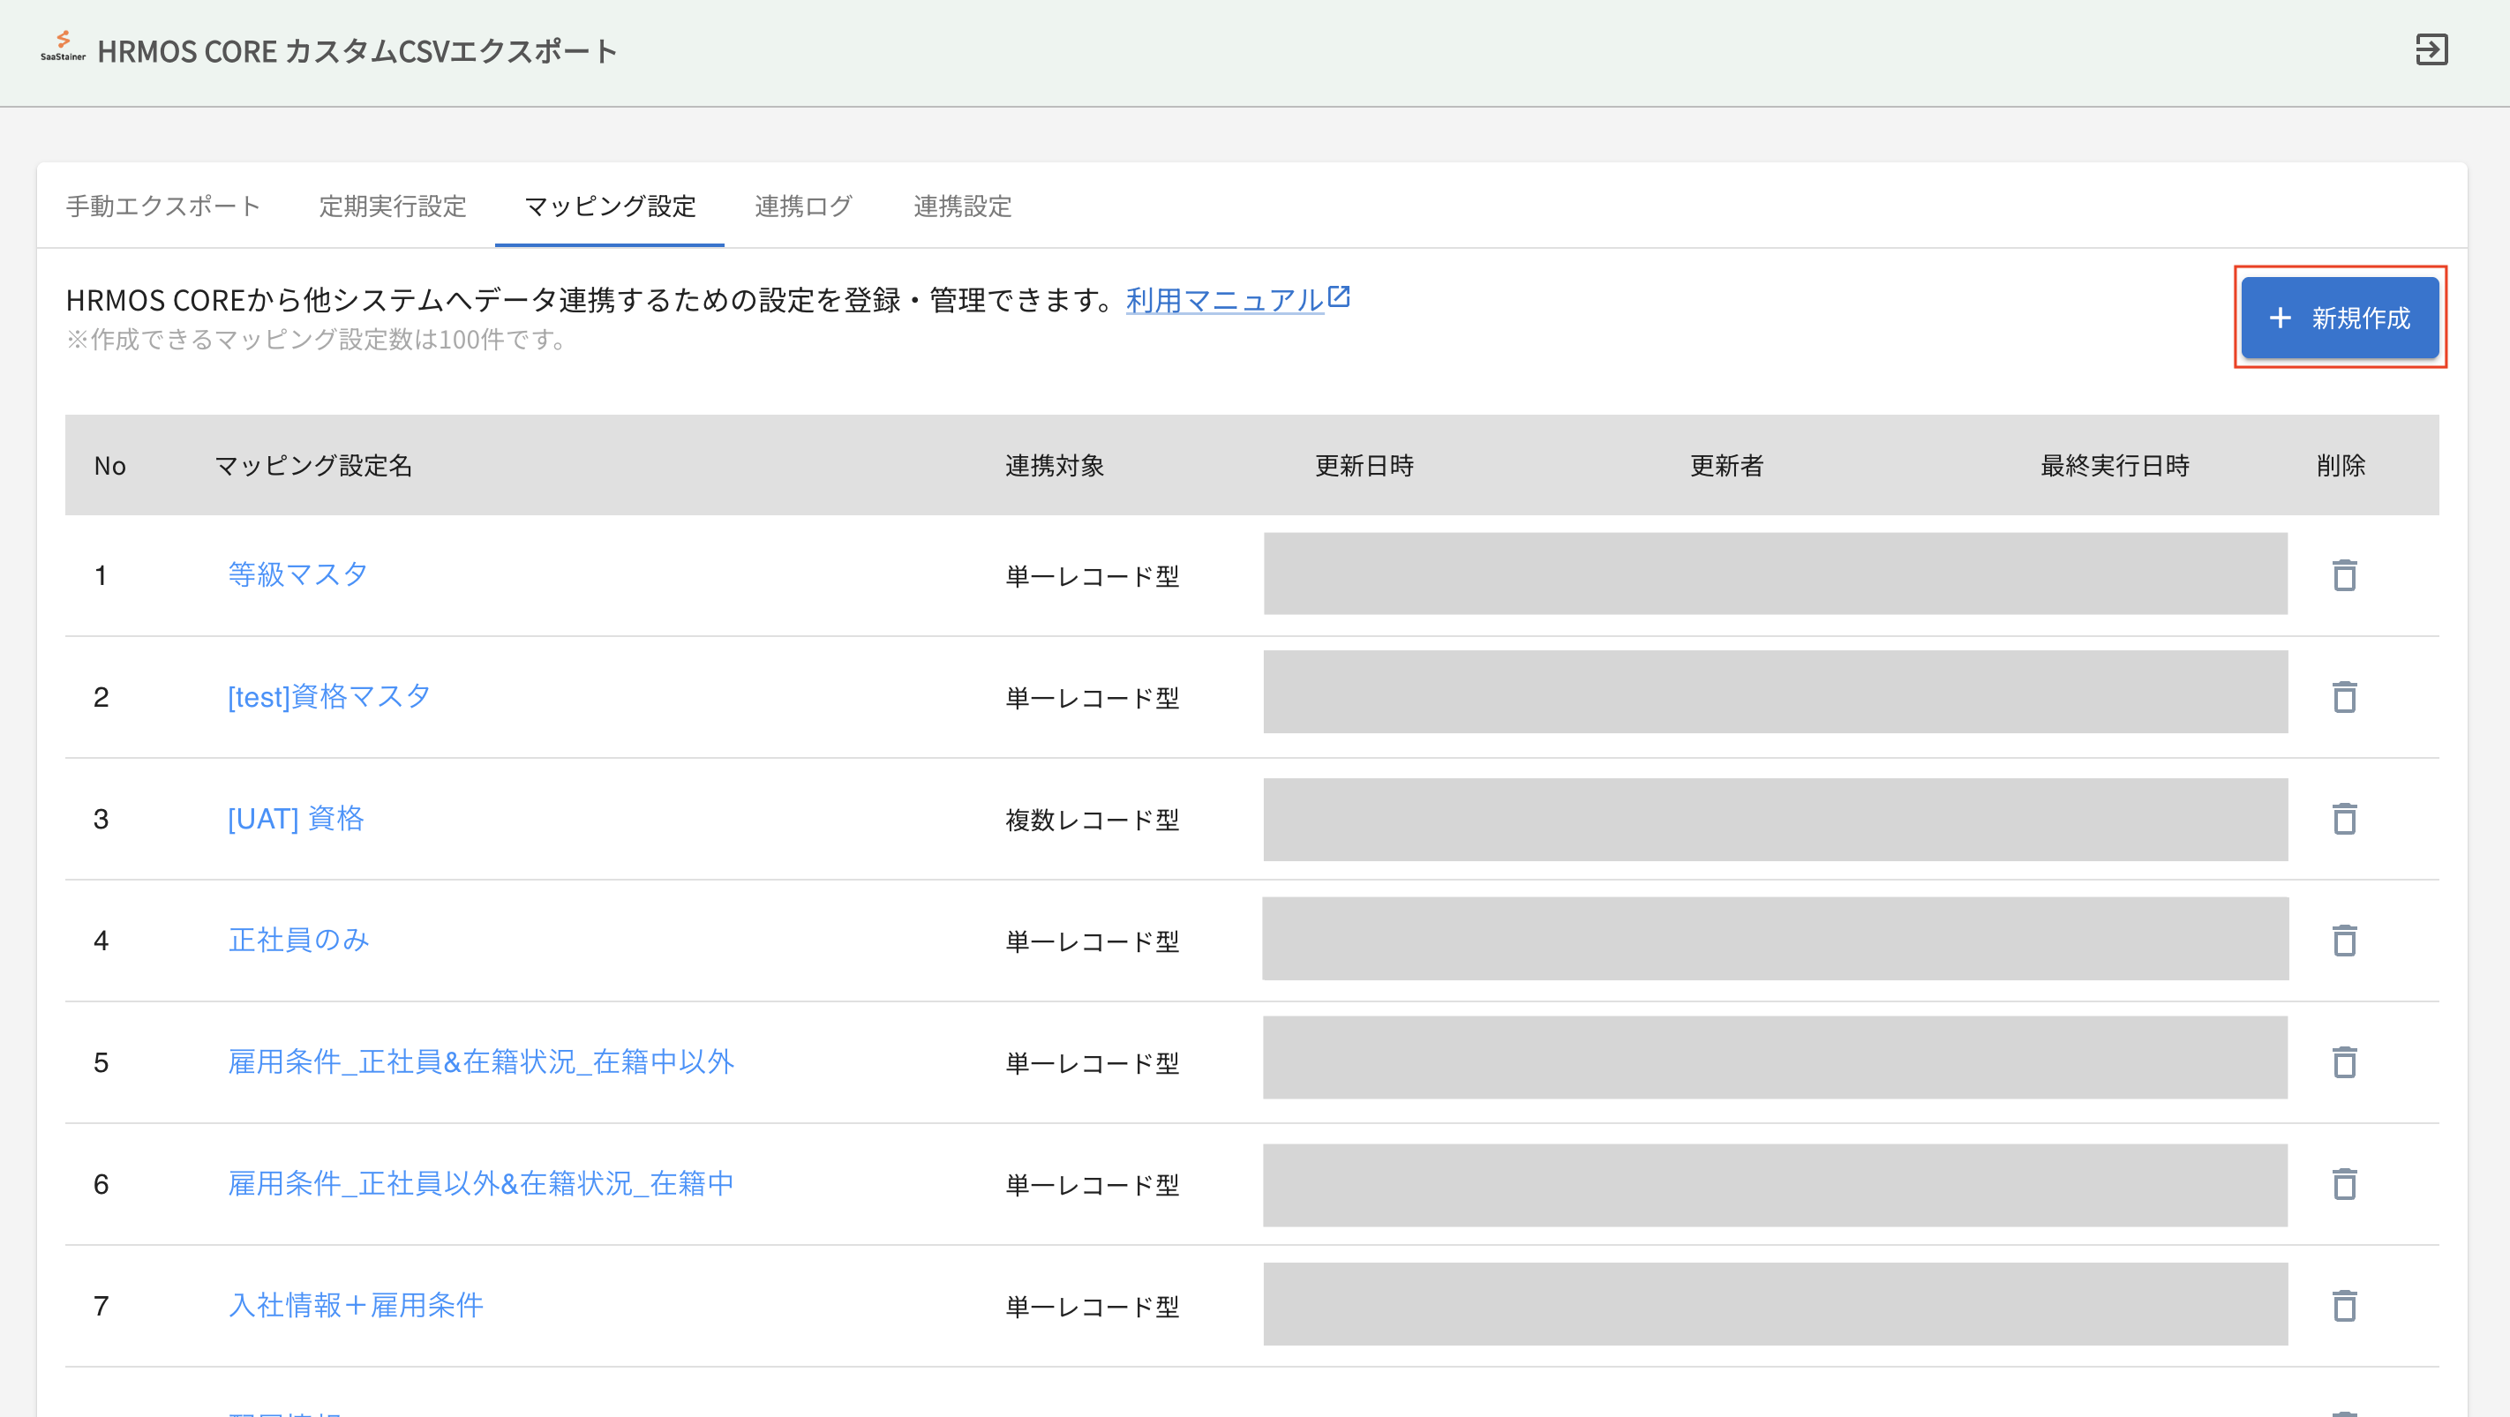The image size is (2510, 1417).
Task: Open the 利用マニュアル link
Action: (x=1225, y=300)
